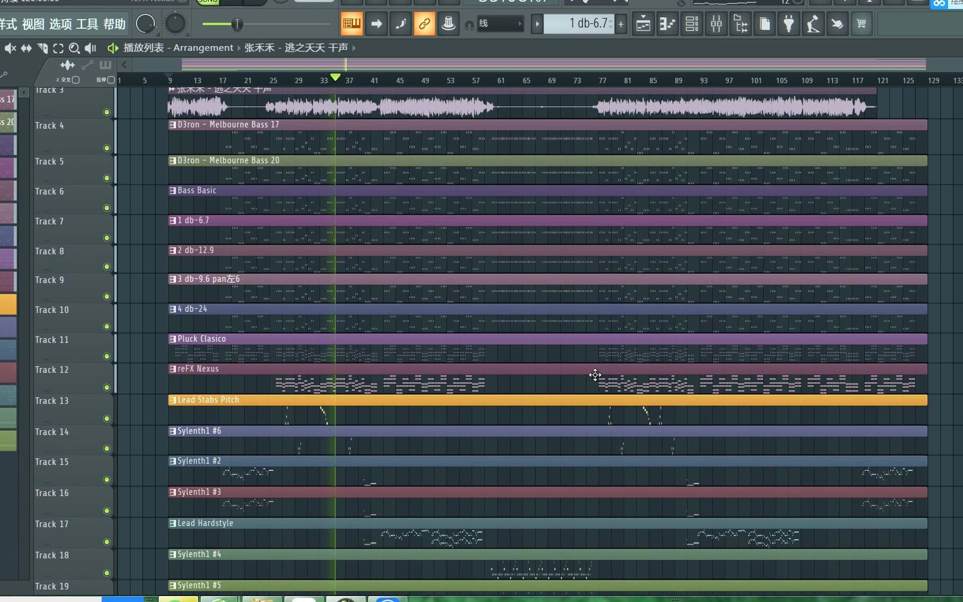Open the plugin database plug icon
Image resolution: width=963 pixels, height=602 pixels.
[x=789, y=24]
